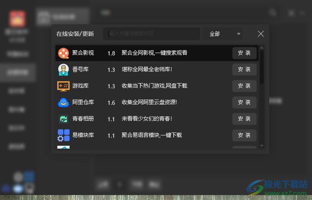
Task: Click the plugin list scrollbar thumb
Action: point(262,67)
